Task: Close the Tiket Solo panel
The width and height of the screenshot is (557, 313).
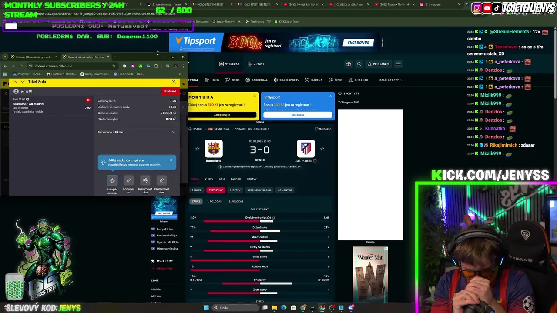Action: click(174, 82)
